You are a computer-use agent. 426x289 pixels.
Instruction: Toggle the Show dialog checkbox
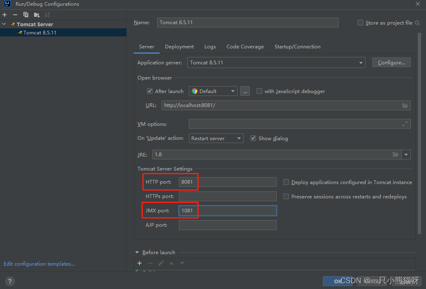pos(253,138)
